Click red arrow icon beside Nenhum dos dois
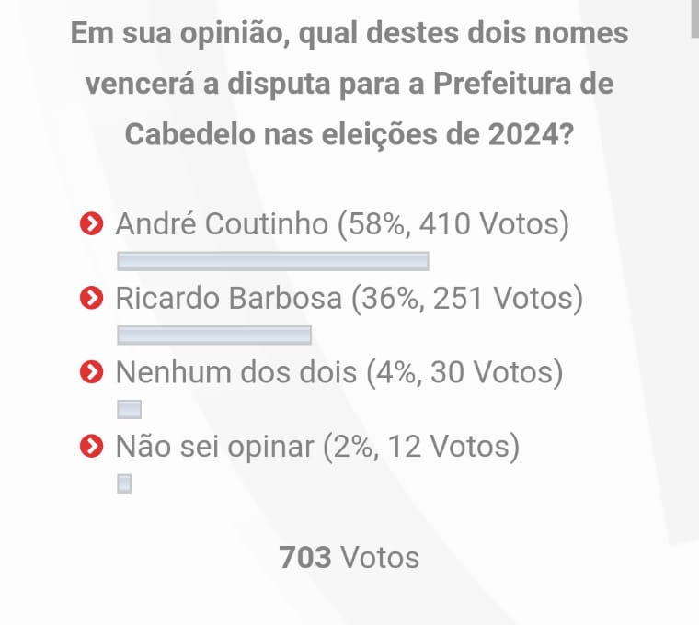 91,372
